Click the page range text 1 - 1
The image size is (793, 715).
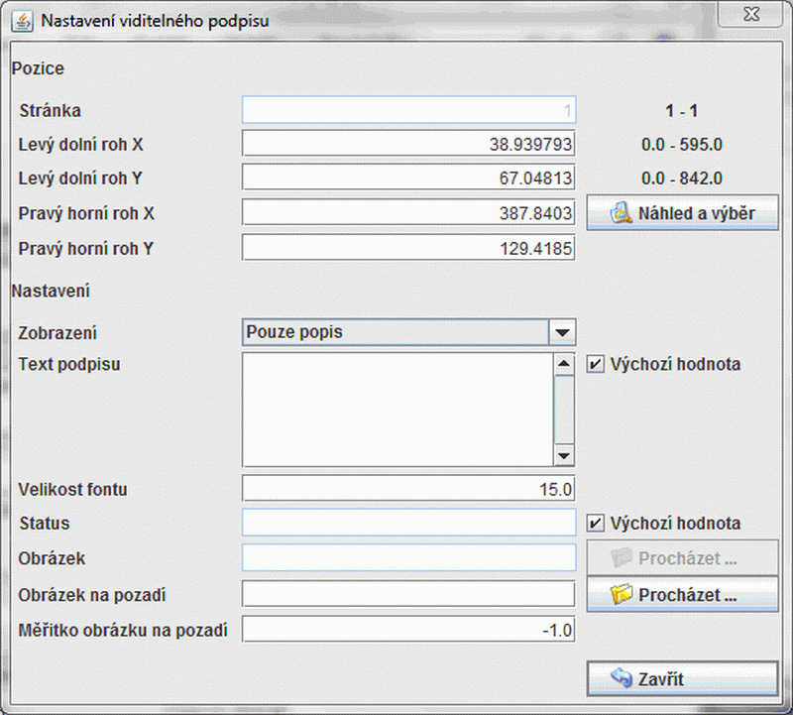tap(682, 110)
